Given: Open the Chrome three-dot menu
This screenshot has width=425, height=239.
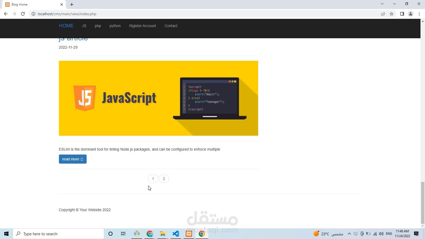Looking at the screenshot, I should point(419,14).
